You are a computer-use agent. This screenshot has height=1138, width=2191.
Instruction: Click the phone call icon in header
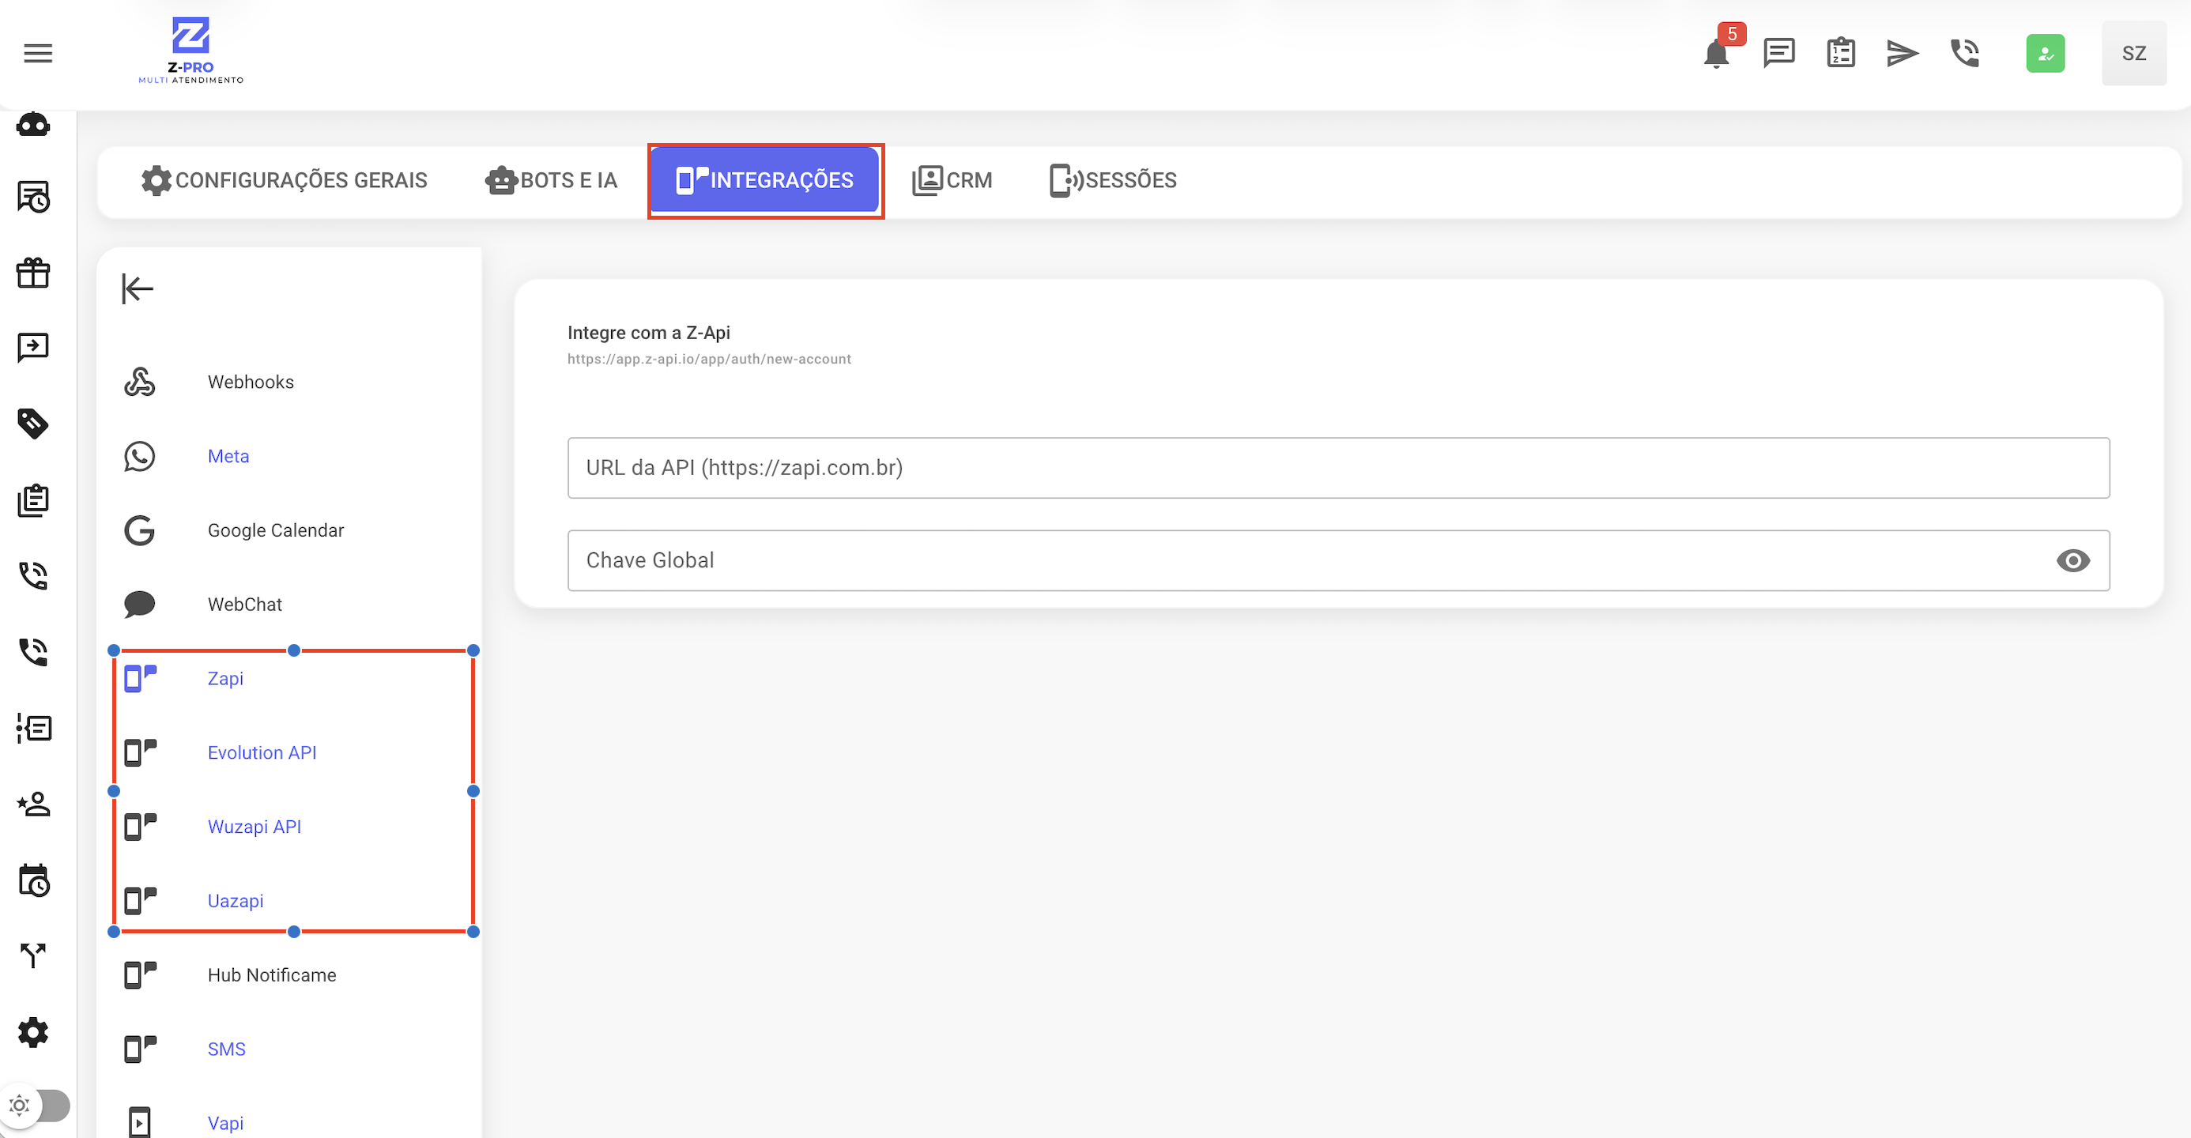point(1965,54)
